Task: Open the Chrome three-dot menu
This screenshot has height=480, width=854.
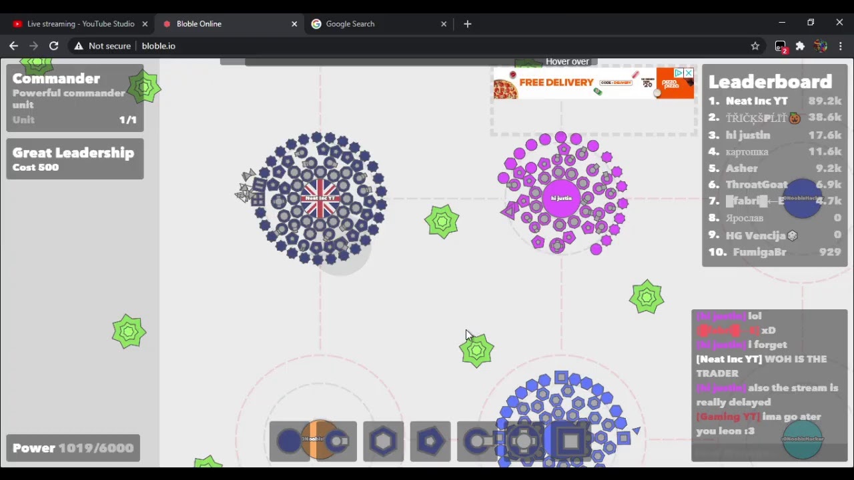Action: (841, 46)
